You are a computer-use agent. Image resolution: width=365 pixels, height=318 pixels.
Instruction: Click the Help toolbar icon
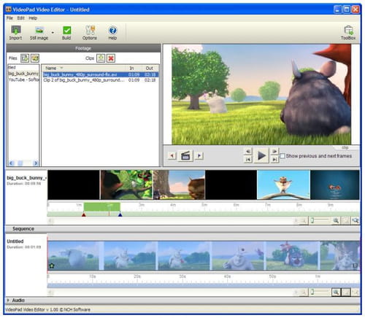pos(112,33)
